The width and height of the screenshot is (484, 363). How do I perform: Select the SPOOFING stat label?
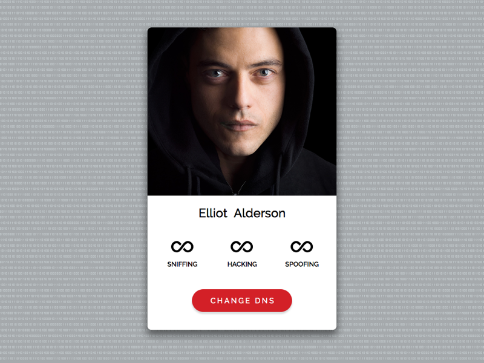302,264
